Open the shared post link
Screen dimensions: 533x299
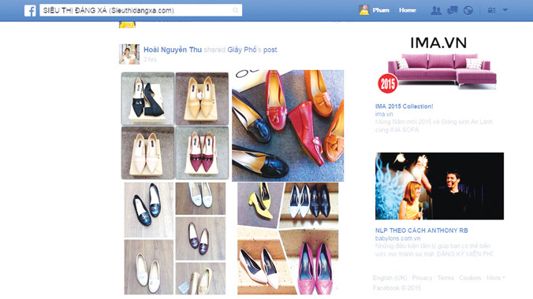click(x=270, y=50)
